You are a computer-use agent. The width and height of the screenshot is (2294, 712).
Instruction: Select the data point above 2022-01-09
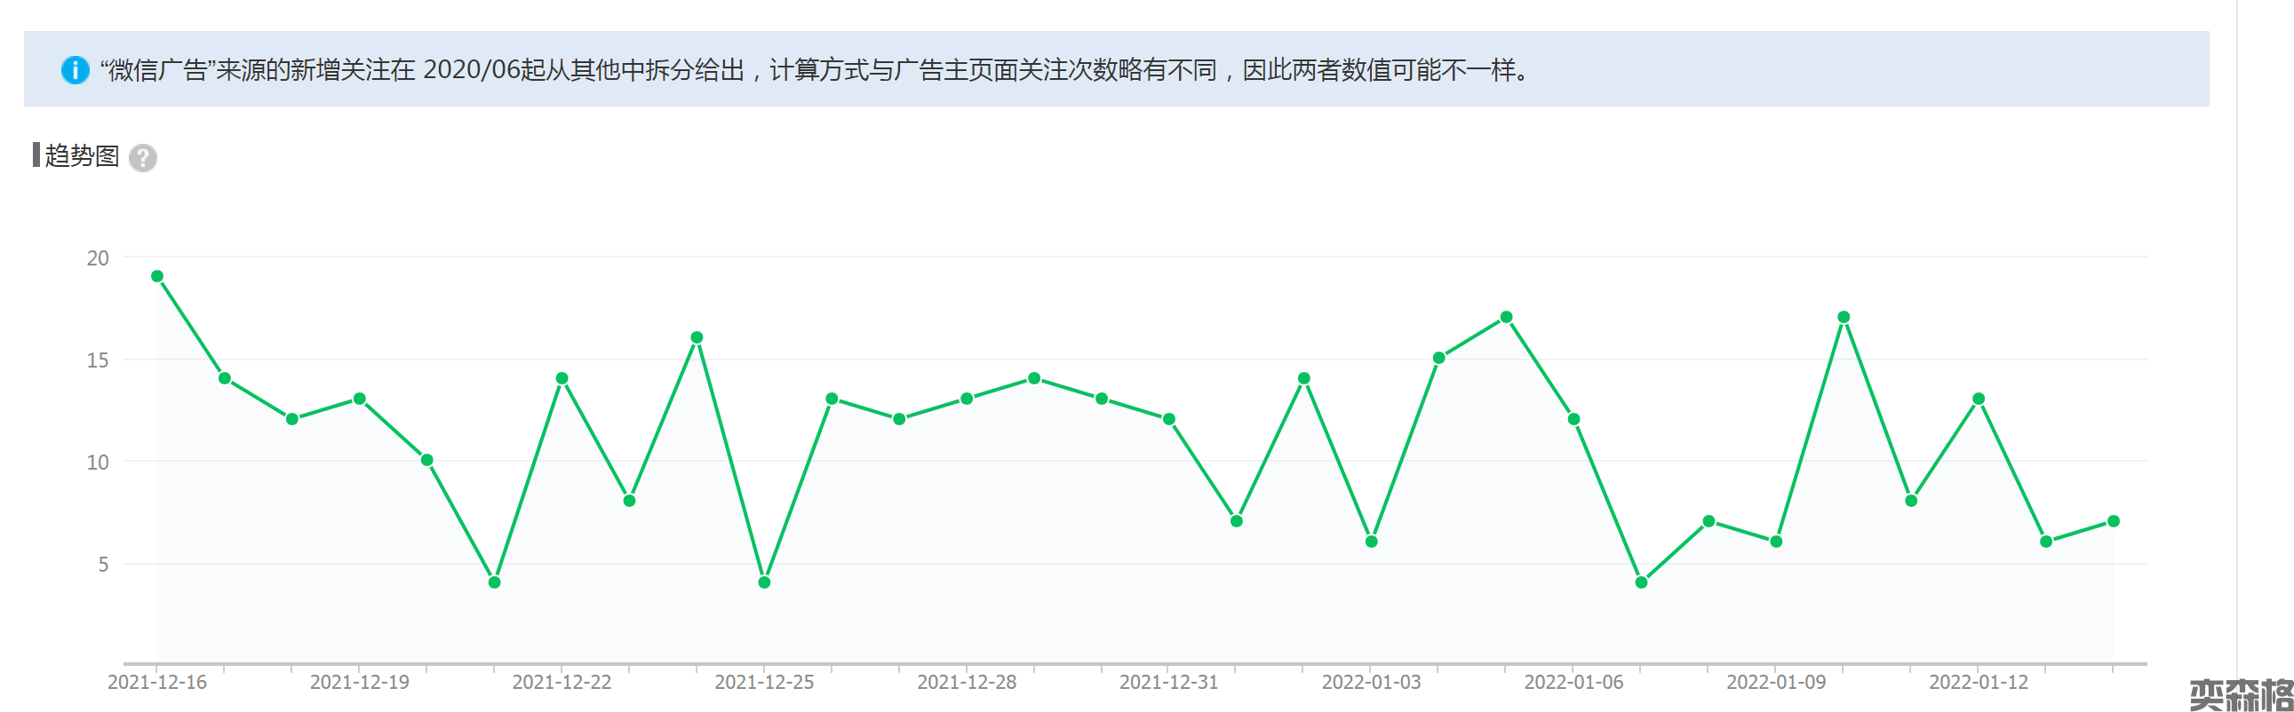click(x=1776, y=542)
